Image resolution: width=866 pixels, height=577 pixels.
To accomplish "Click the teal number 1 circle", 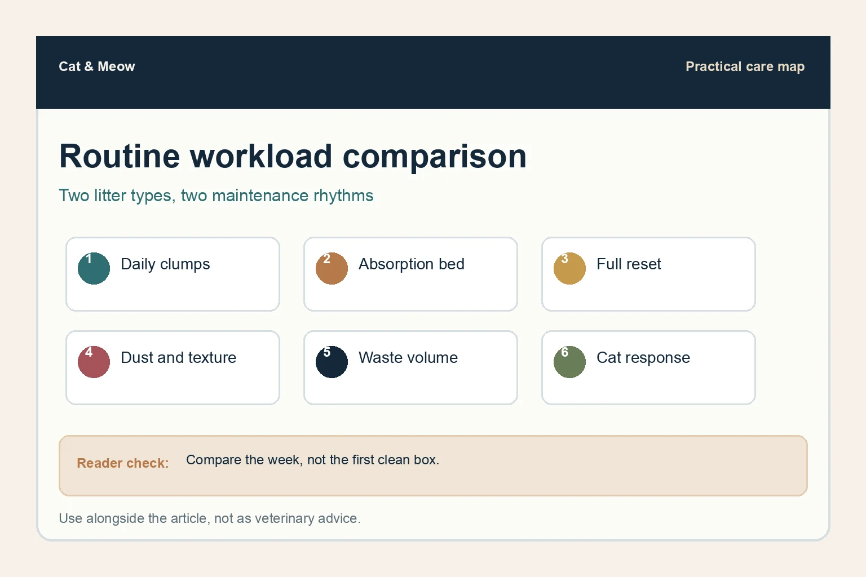I will coord(94,268).
